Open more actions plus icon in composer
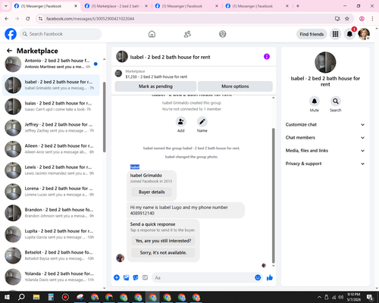This screenshot has width=379, height=303. pos(117,278)
